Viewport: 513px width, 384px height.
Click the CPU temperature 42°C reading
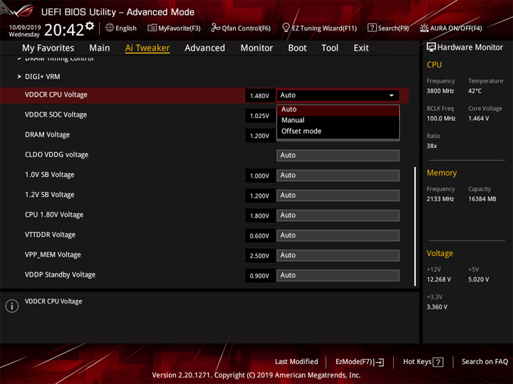tap(475, 91)
